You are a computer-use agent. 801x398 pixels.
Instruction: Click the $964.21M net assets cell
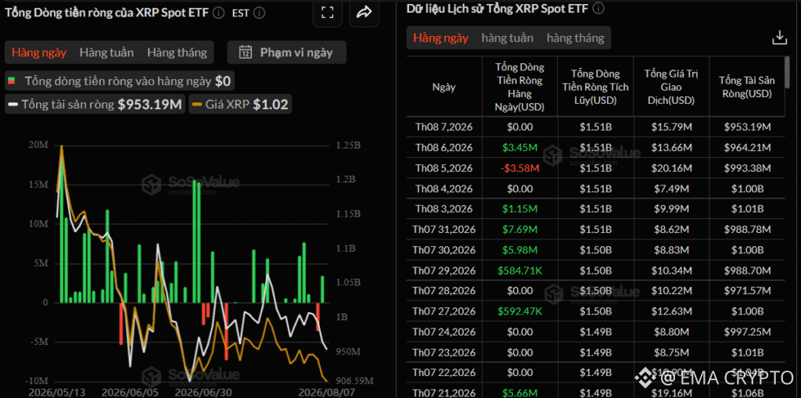pos(746,148)
